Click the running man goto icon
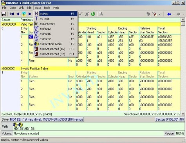186x143 pixels. pyautogui.click(x=24, y=14)
